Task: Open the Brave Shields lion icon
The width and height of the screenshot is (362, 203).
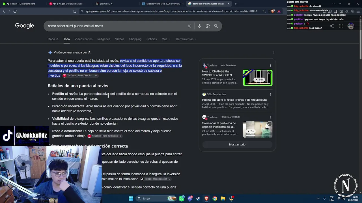Action: point(273,11)
